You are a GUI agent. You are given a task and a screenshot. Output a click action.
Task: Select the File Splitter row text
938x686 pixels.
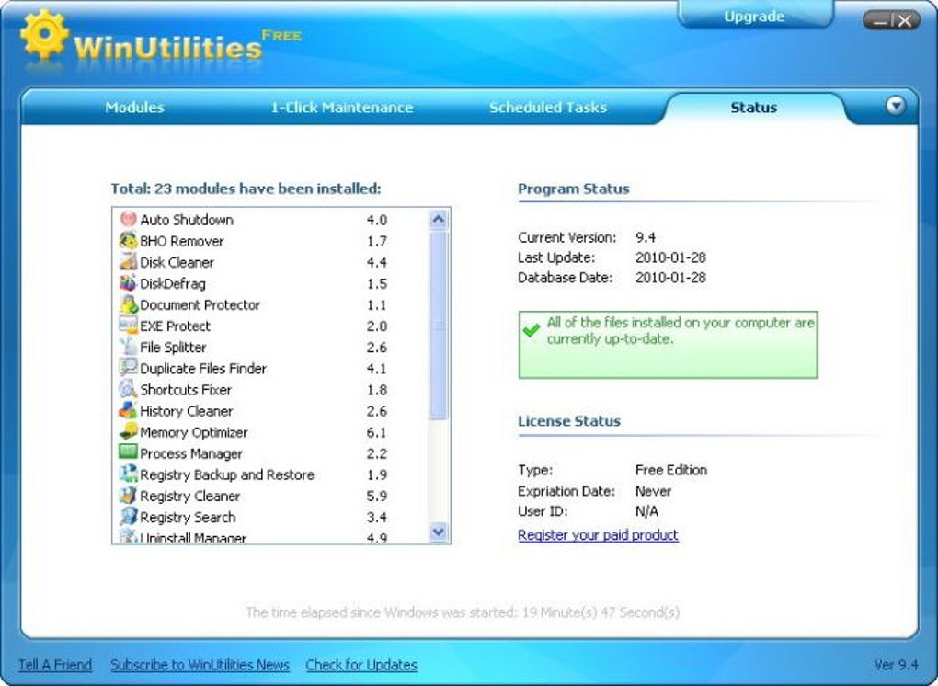[173, 348]
